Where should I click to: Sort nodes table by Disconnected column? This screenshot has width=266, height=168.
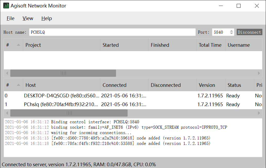tap(172, 85)
